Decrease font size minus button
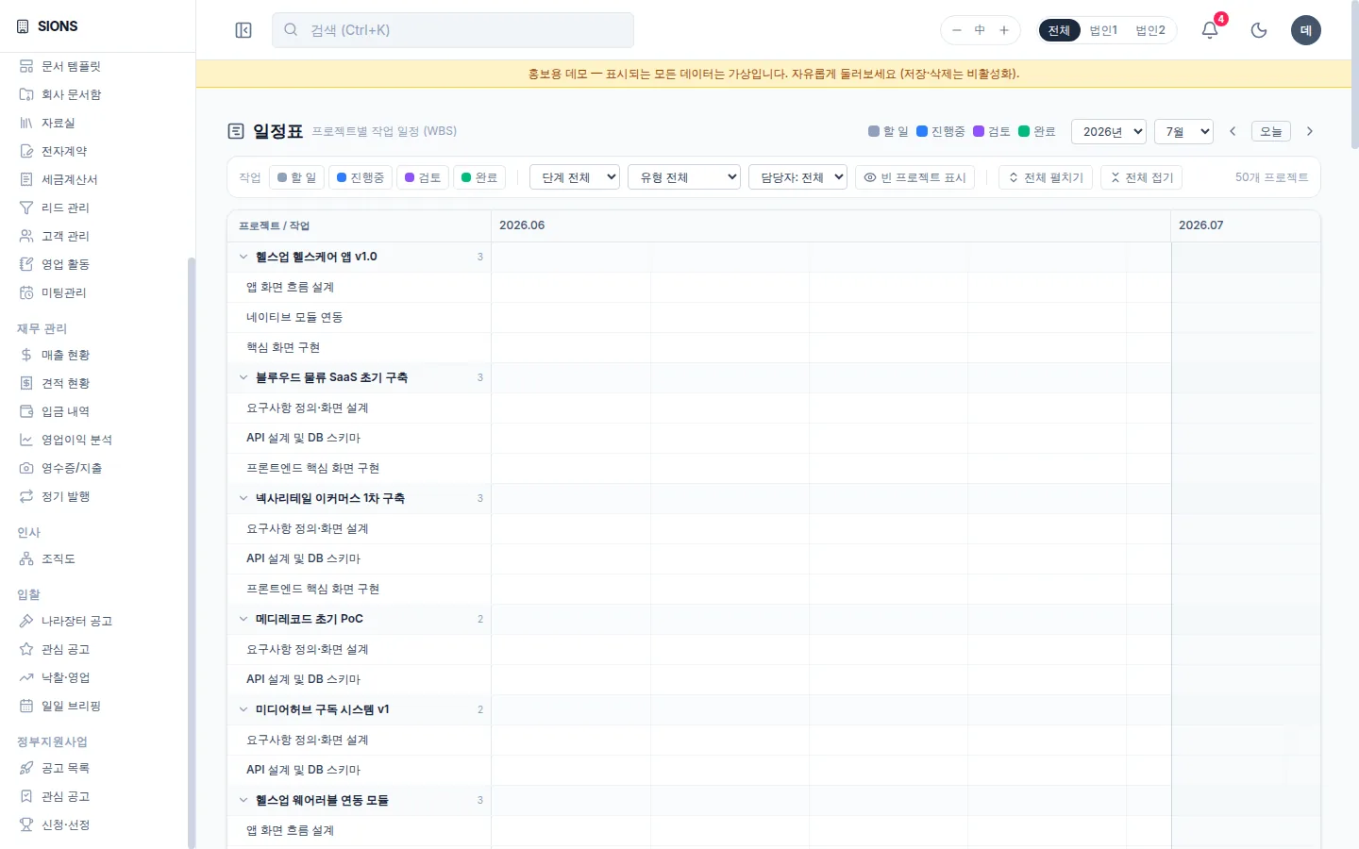Screen dimensions: 1359x849 pos(956,30)
